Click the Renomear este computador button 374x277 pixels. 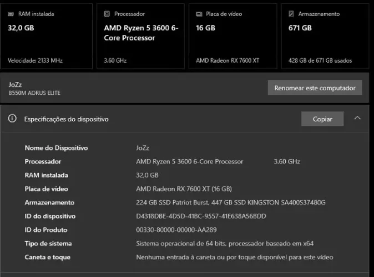pos(315,88)
